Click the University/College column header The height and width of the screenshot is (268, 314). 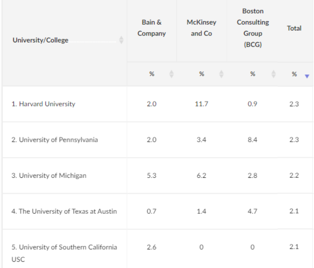41,40
